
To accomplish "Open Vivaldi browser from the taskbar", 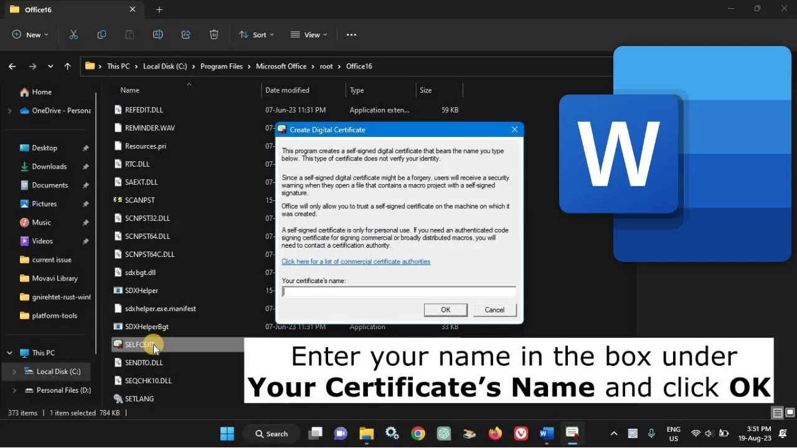I will coord(521,434).
